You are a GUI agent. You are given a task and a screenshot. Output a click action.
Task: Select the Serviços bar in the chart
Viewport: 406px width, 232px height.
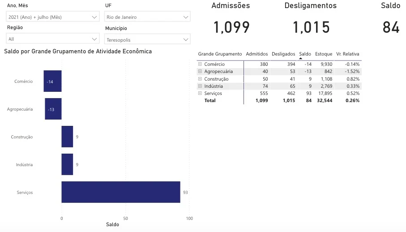pos(120,192)
